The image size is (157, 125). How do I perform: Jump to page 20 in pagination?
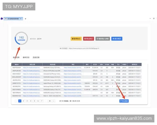(x=49, y=101)
